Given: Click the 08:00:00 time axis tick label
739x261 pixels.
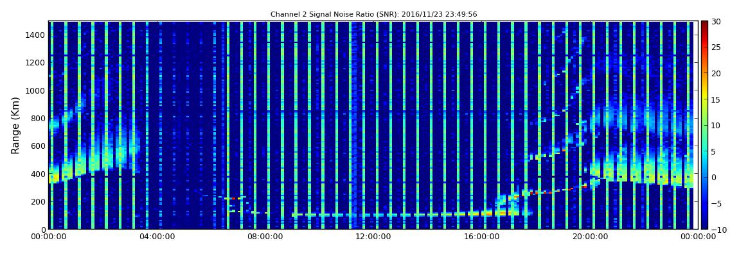Looking at the screenshot, I should click(264, 237).
